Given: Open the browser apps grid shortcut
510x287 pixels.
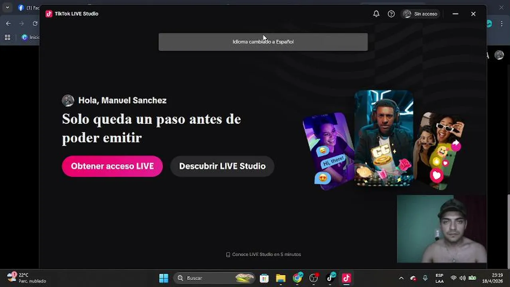Looking at the screenshot, I should (7, 37).
